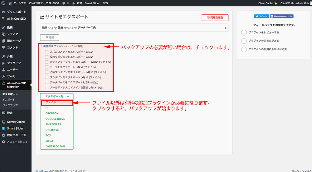
Task: Click the plus New content icon
Action: [x=74, y=3]
